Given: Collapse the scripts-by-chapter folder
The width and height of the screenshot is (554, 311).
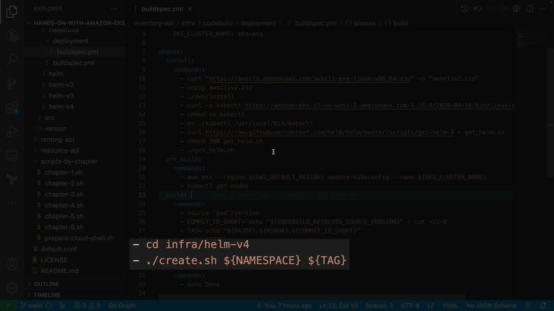Looking at the screenshot, I should (69, 162).
